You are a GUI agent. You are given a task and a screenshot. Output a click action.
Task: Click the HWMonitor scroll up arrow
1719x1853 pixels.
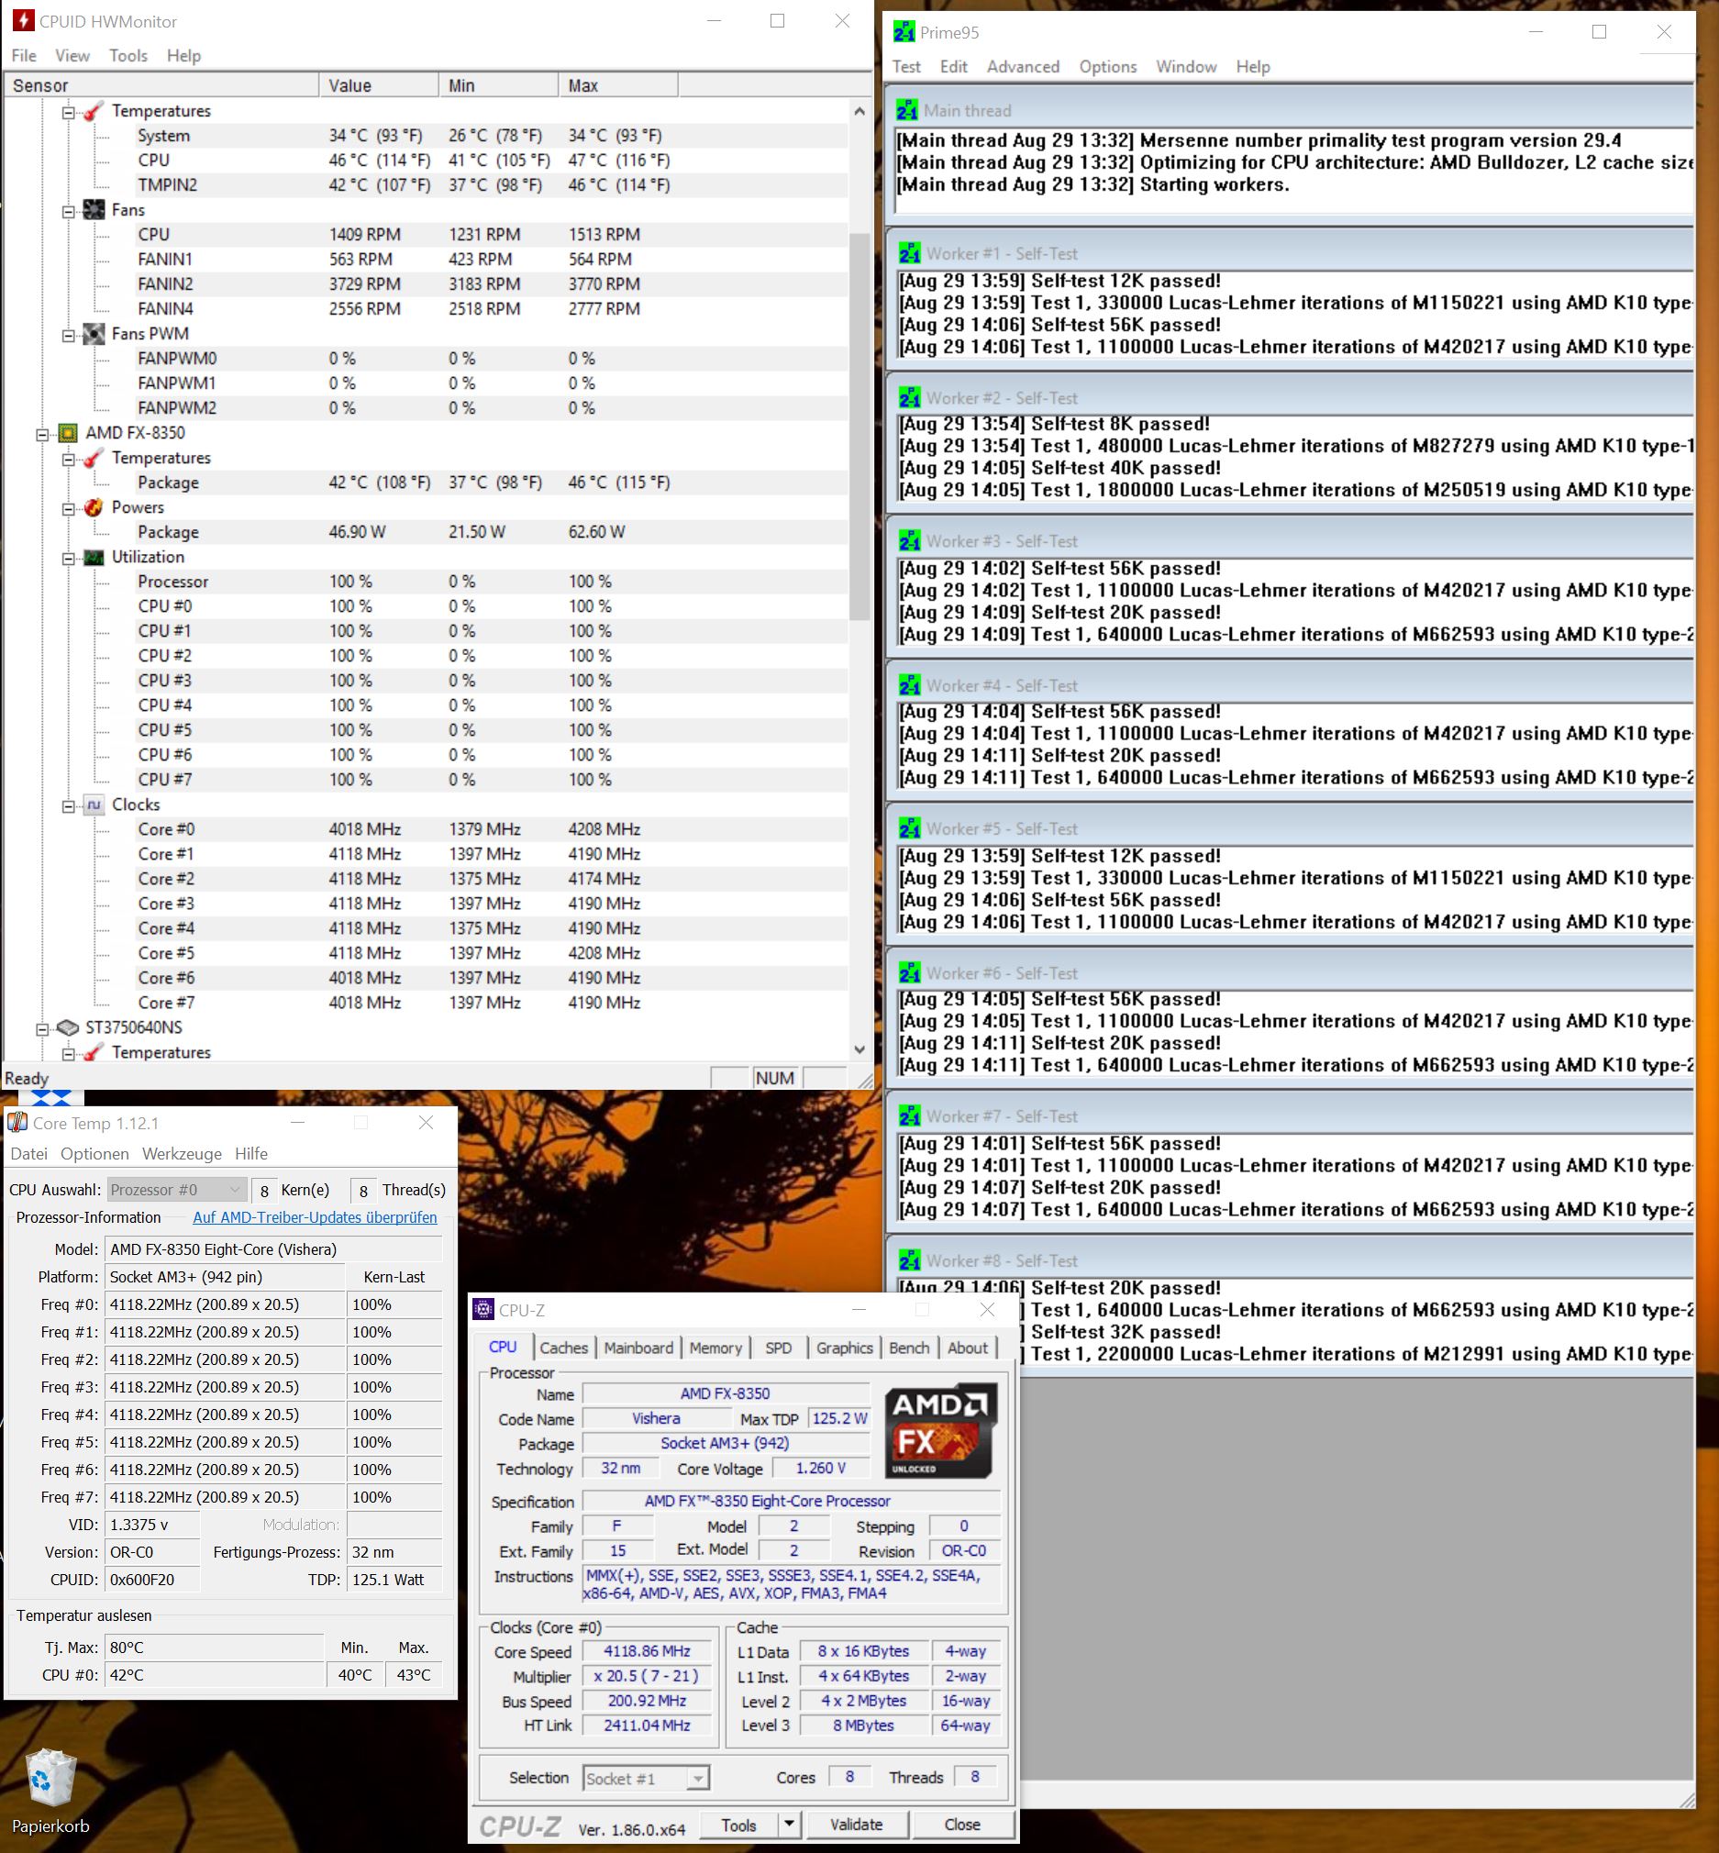coord(859,111)
